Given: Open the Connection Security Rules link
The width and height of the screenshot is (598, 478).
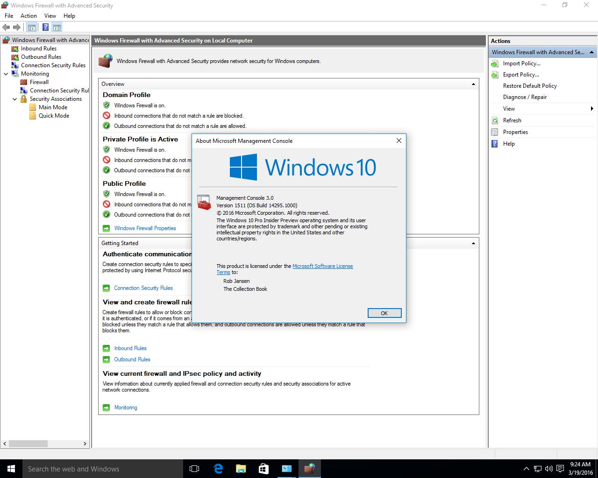Looking at the screenshot, I should pyautogui.click(x=143, y=288).
